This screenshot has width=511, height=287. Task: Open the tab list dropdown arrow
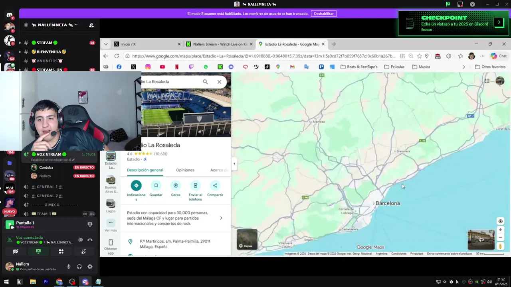(x=105, y=44)
